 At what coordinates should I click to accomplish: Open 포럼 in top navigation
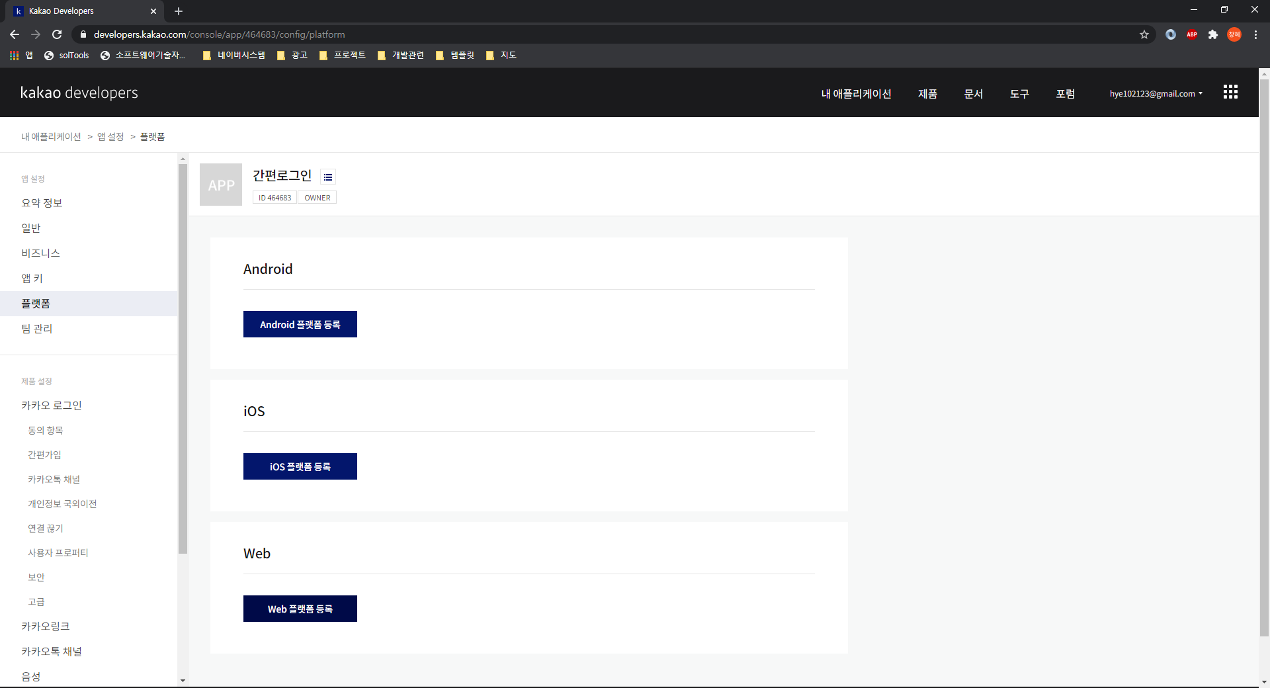point(1066,94)
